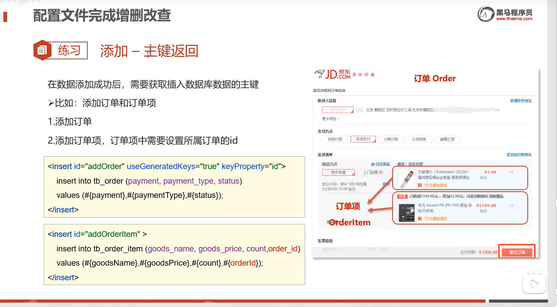Choose the 分期付款 payment option
The width and height of the screenshot is (557, 307).
click(391, 139)
